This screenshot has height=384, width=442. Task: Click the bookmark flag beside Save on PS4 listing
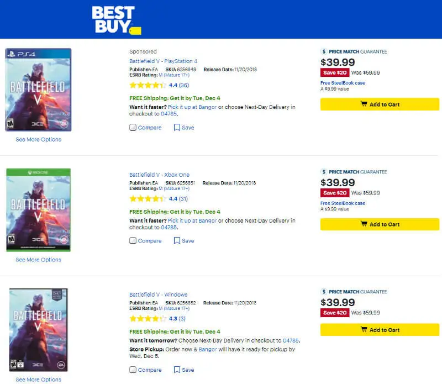point(176,128)
